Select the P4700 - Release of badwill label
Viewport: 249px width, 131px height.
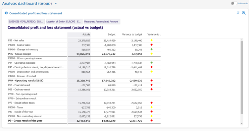click(22, 76)
